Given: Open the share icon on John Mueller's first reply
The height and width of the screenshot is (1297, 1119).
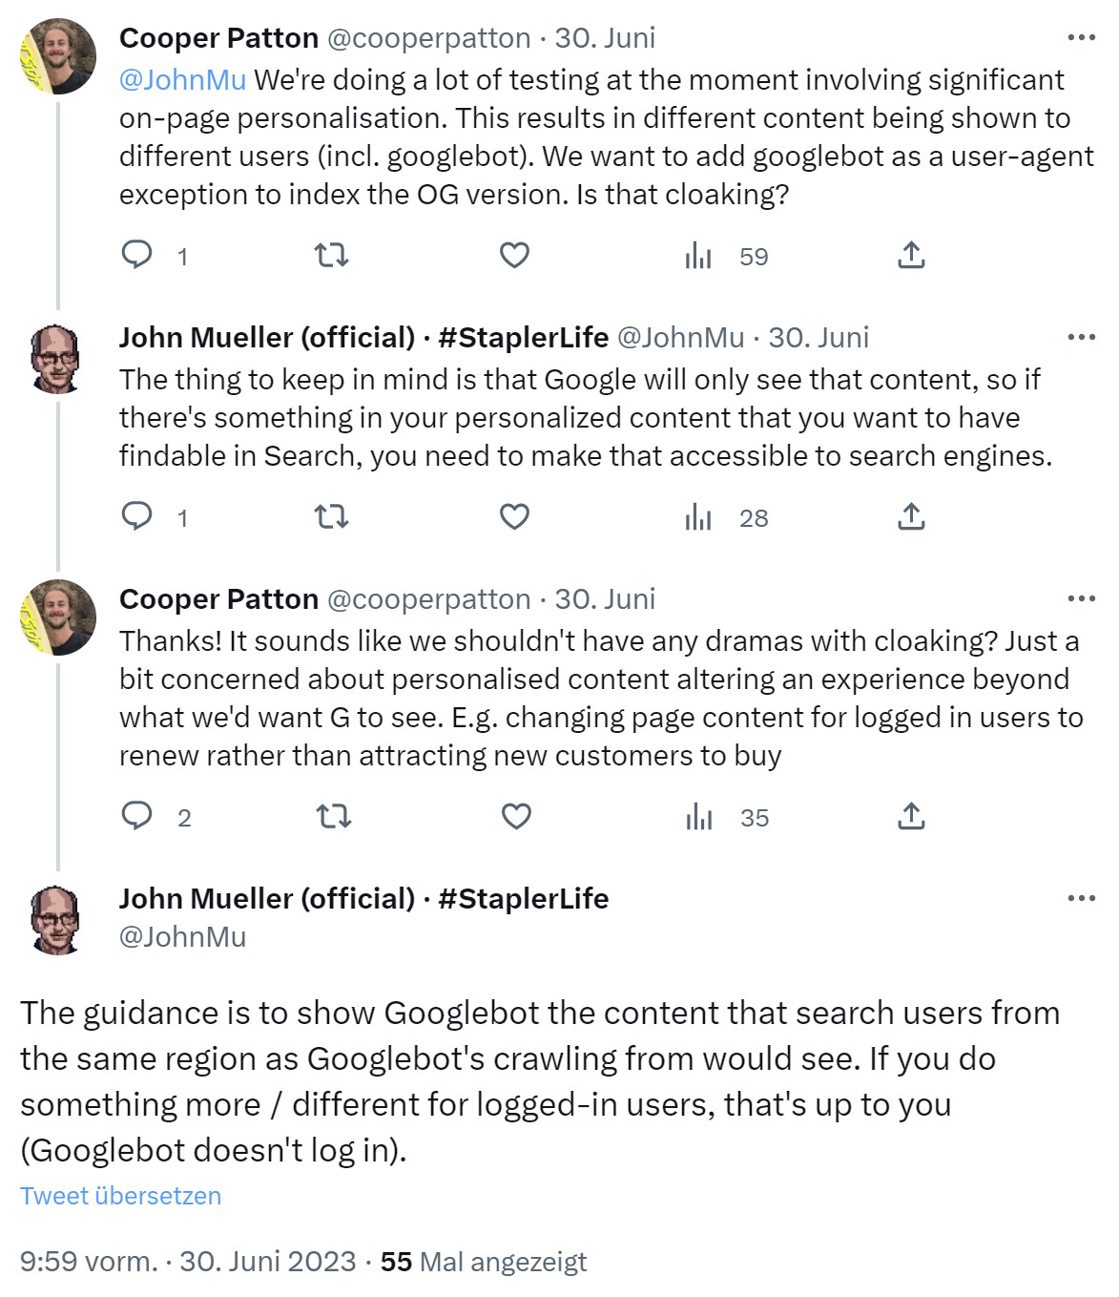Looking at the screenshot, I should (913, 517).
